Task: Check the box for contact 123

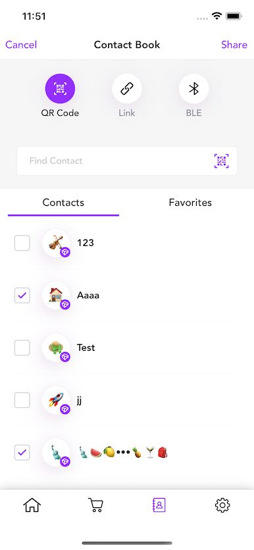Action: point(22,243)
